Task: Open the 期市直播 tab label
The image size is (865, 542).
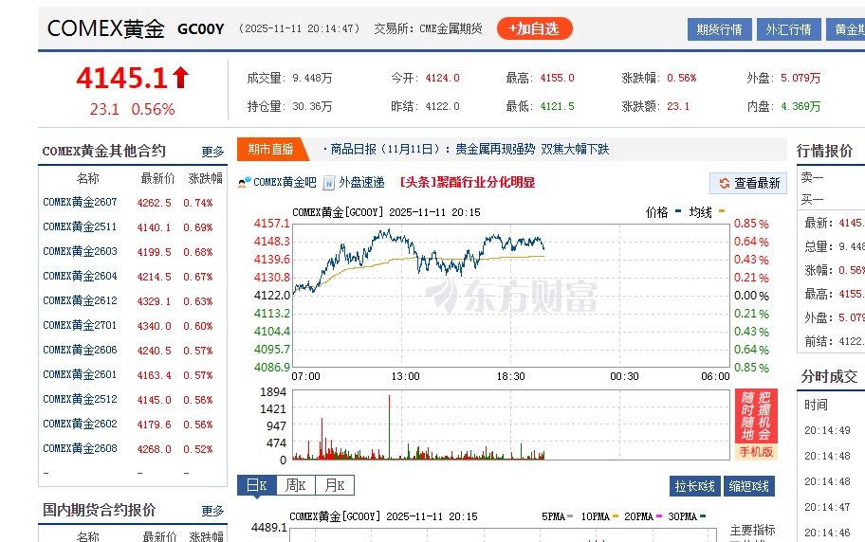Action: pyautogui.click(x=269, y=149)
